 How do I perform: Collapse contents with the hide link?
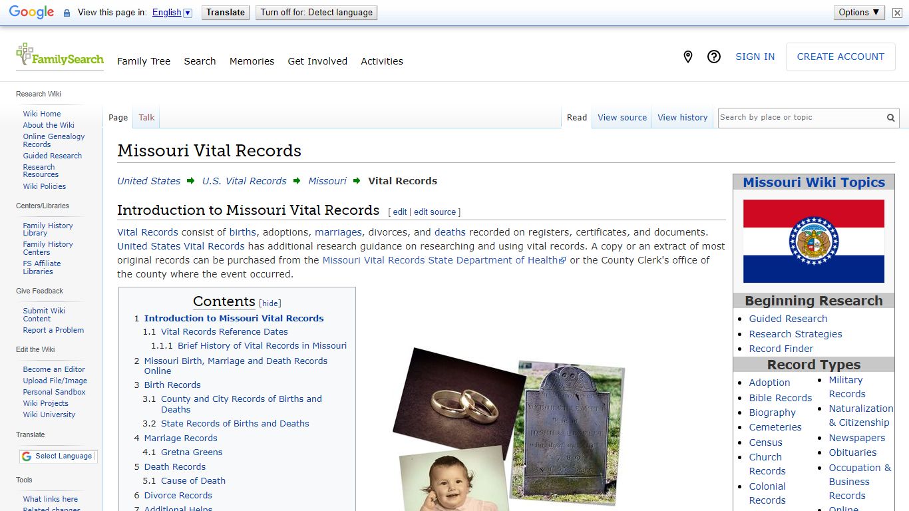click(270, 303)
